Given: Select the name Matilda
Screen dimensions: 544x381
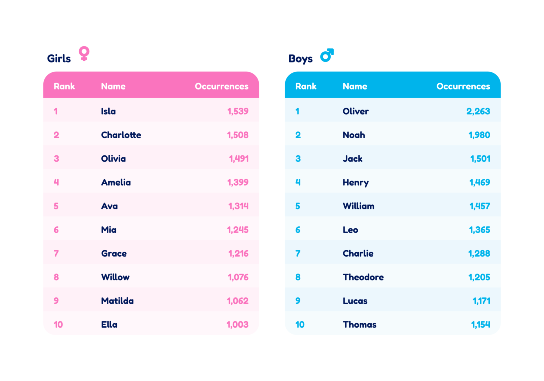Looking at the screenshot, I should tap(117, 301).
